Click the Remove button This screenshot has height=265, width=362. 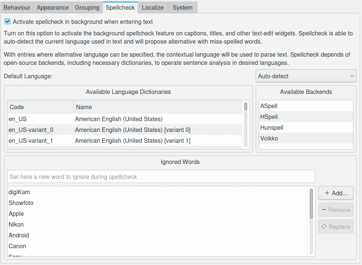(336, 210)
